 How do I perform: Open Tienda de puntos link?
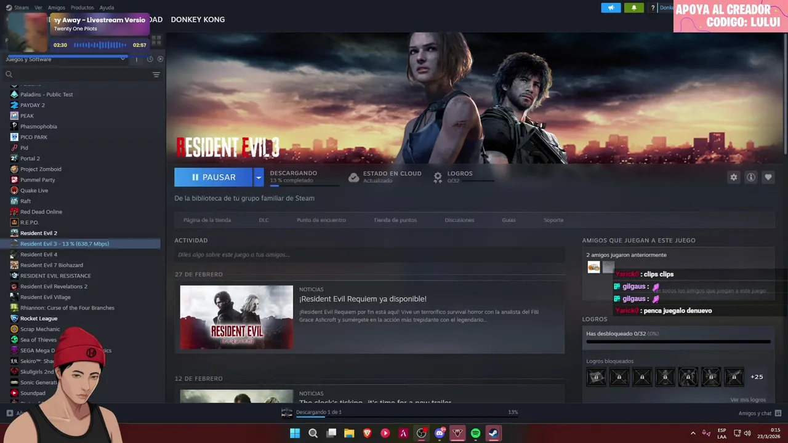[x=395, y=220]
